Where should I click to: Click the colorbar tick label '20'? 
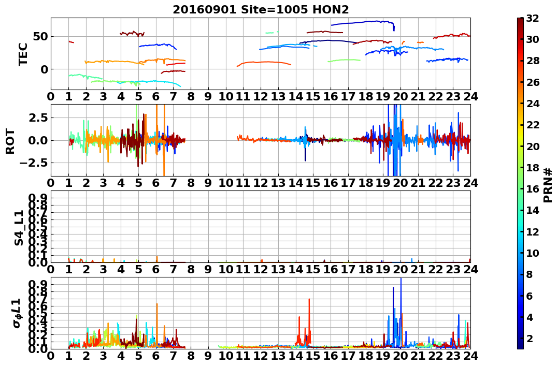tap(532, 146)
